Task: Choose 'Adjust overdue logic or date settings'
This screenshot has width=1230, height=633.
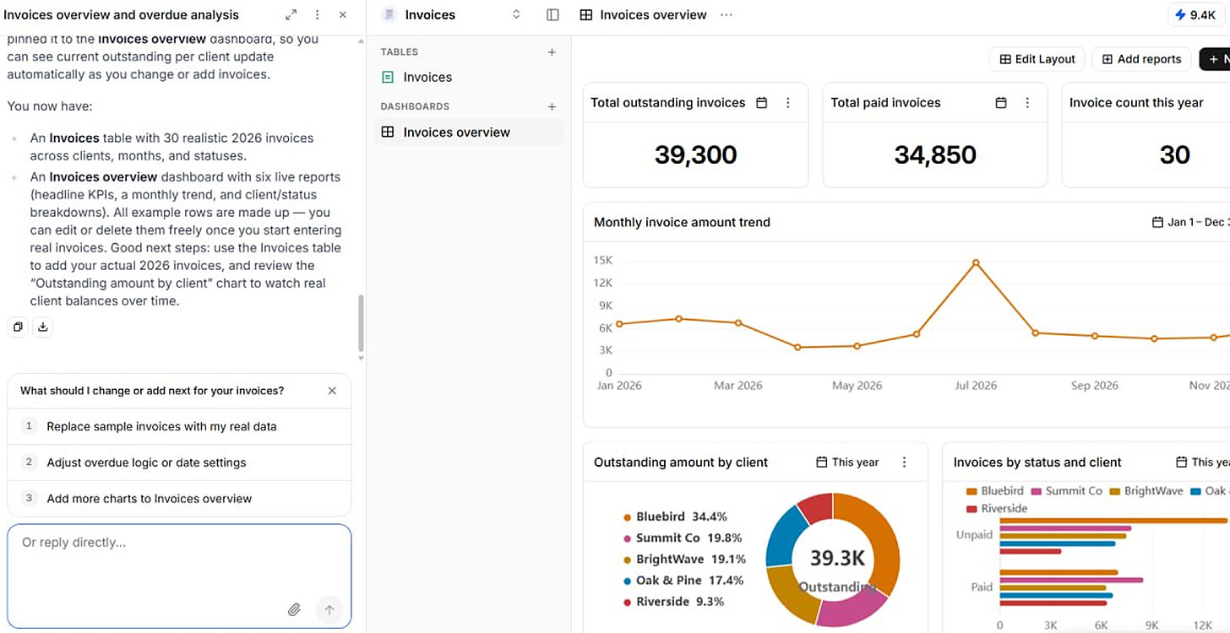Action: 179,463
